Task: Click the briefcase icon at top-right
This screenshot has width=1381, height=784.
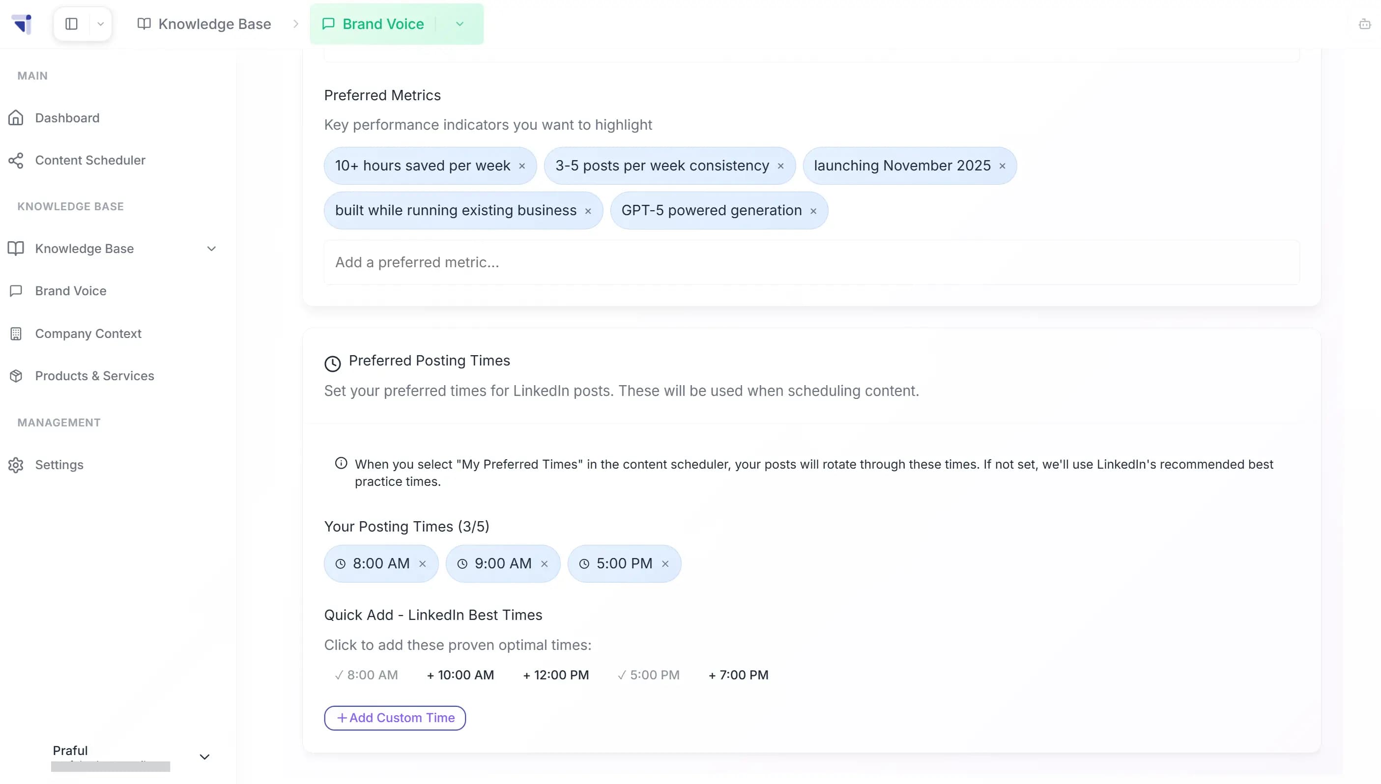Action: (x=1365, y=24)
